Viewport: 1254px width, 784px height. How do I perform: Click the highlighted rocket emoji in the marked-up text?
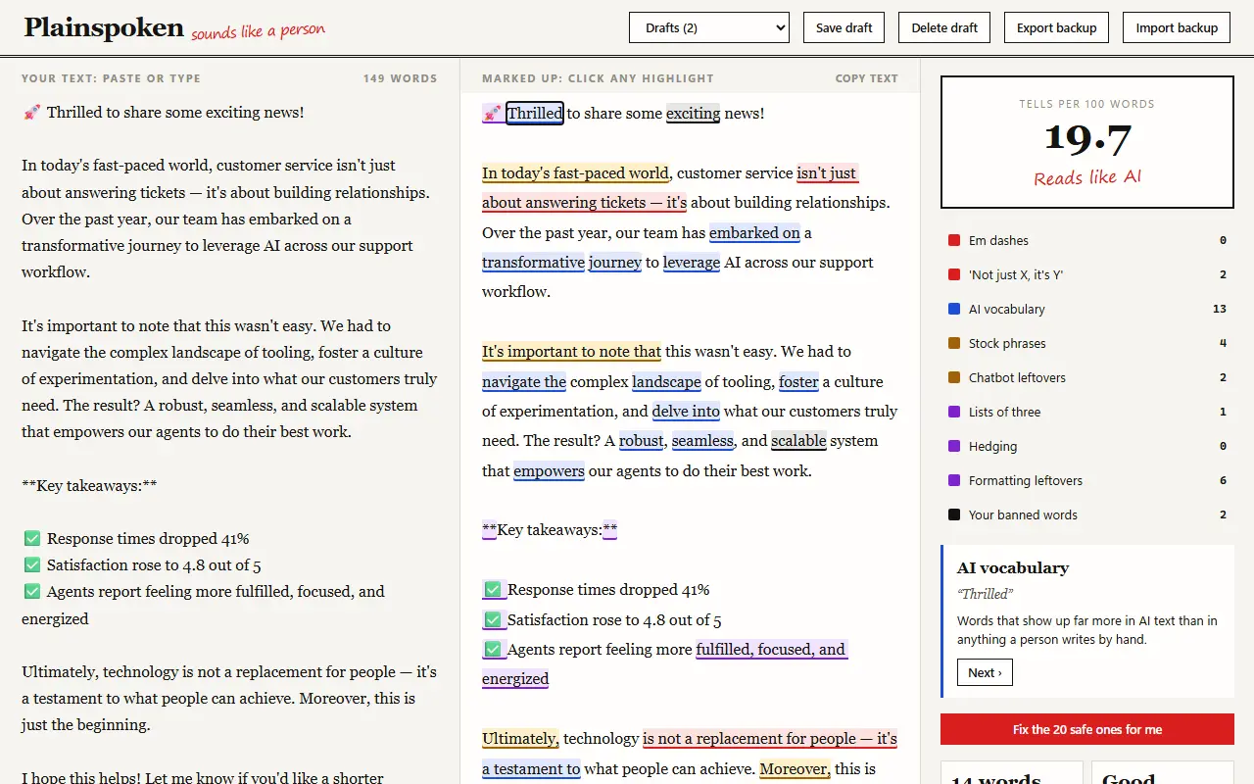tap(493, 114)
